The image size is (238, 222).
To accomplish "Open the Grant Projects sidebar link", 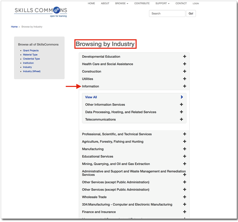I will click(x=31, y=51).
